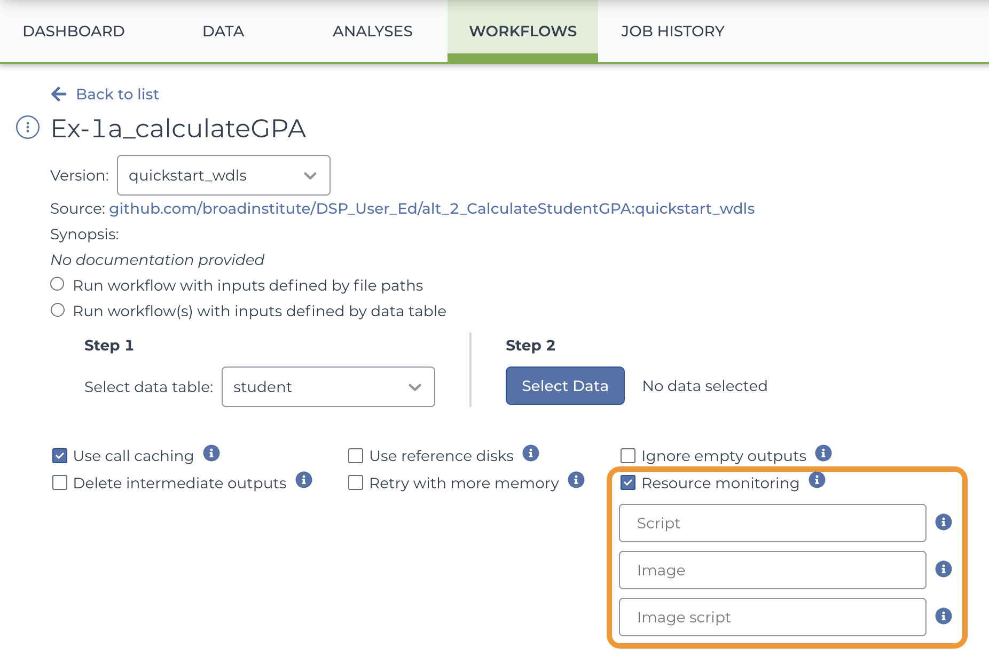Click the Step 1 heading
Viewport: 989px width, 655px height.
(109, 345)
